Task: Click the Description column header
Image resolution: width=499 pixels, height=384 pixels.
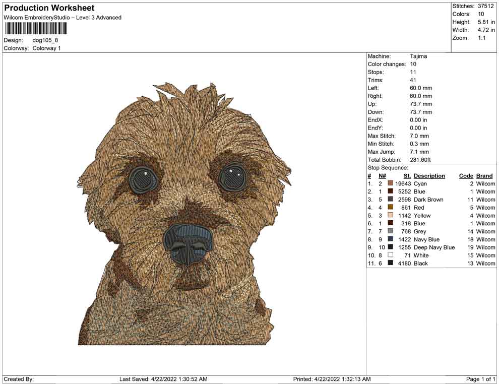Action: click(x=430, y=175)
